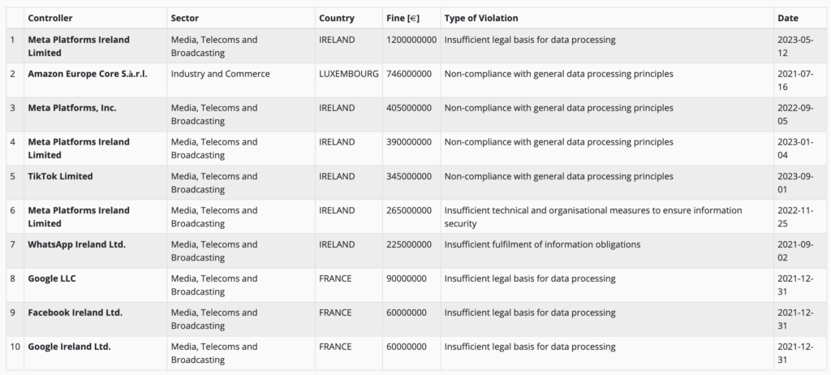Click row number 10 cell
This screenshot has width=831, height=375.
[12, 347]
